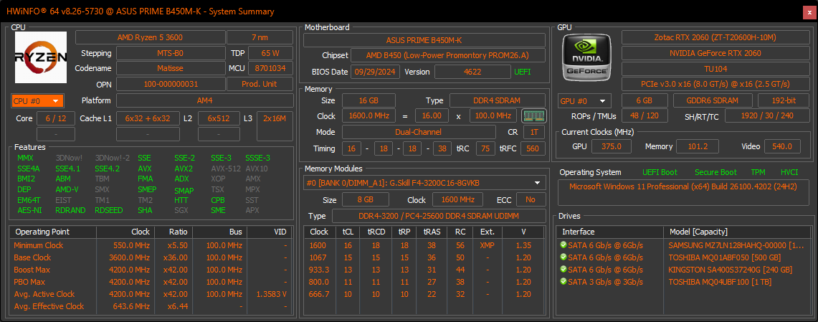Viewport: 818px width, 322px height.
Task: Click the tRC 75 value
Action: 485,148
